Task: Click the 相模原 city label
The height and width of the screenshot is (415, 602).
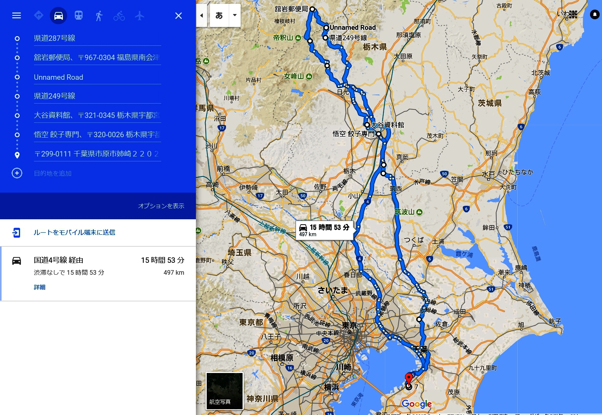Action: (x=282, y=358)
